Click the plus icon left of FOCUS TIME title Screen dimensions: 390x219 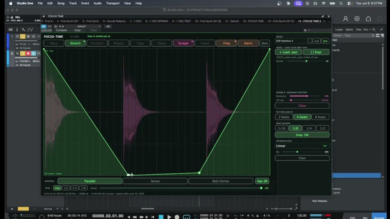click(x=44, y=16)
